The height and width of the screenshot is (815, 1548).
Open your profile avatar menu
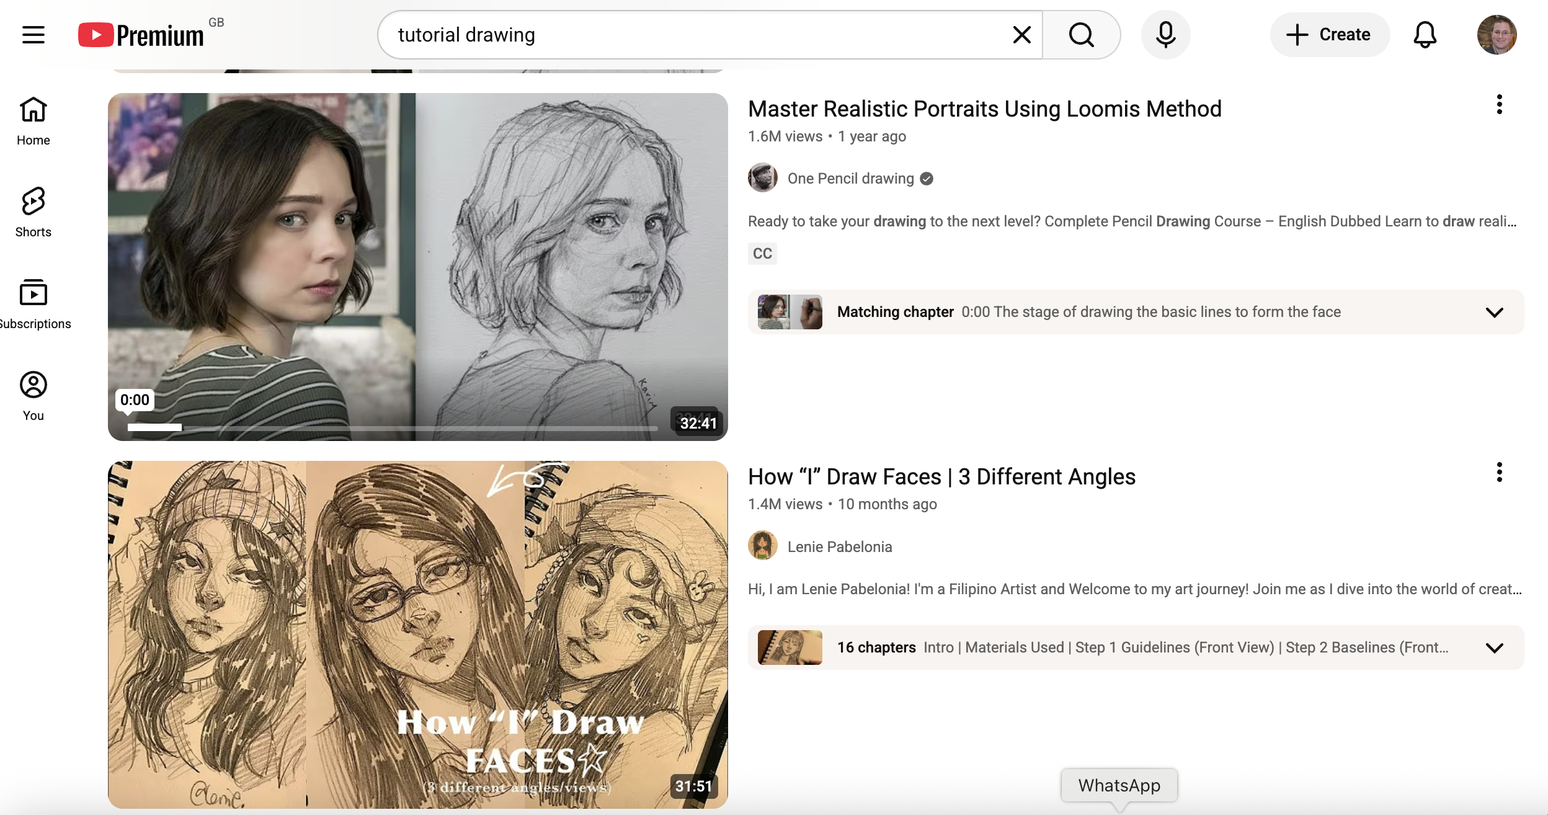pyautogui.click(x=1498, y=34)
